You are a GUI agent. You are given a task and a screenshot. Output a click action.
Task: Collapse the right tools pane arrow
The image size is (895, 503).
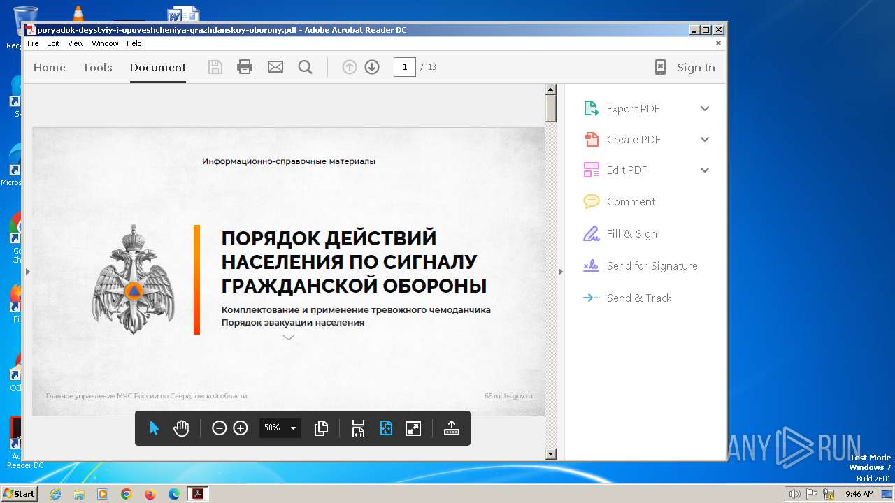(x=560, y=272)
